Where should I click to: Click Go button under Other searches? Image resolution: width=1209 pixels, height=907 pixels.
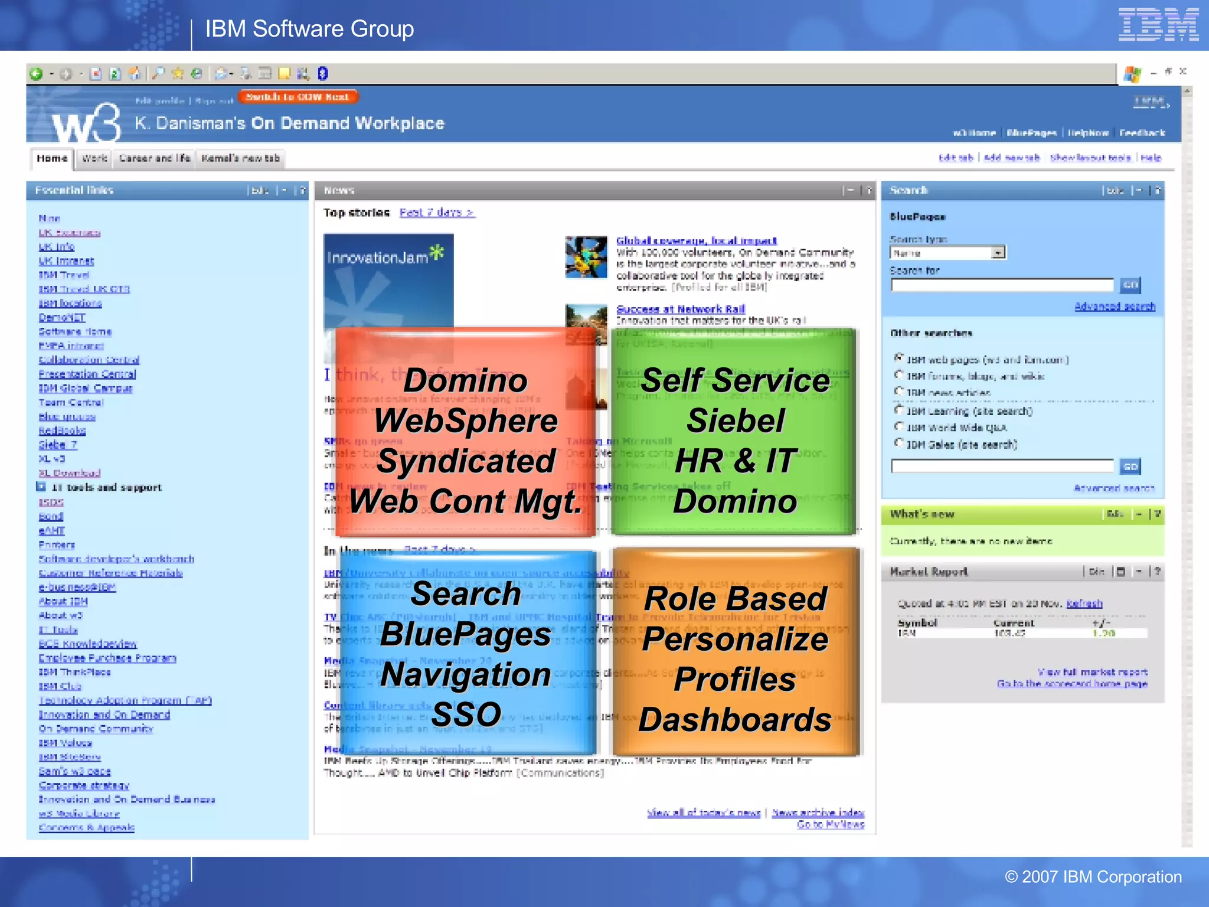click(1130, 466)
